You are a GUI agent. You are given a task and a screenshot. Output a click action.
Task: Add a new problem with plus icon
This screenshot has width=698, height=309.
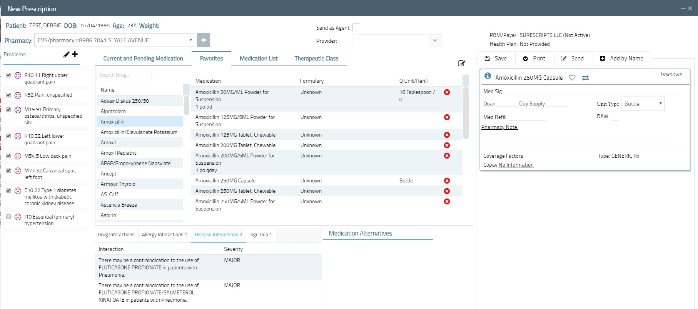75,54
